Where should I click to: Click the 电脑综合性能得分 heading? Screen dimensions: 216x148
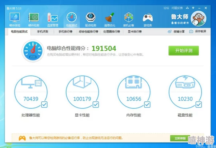pos(68,48)
